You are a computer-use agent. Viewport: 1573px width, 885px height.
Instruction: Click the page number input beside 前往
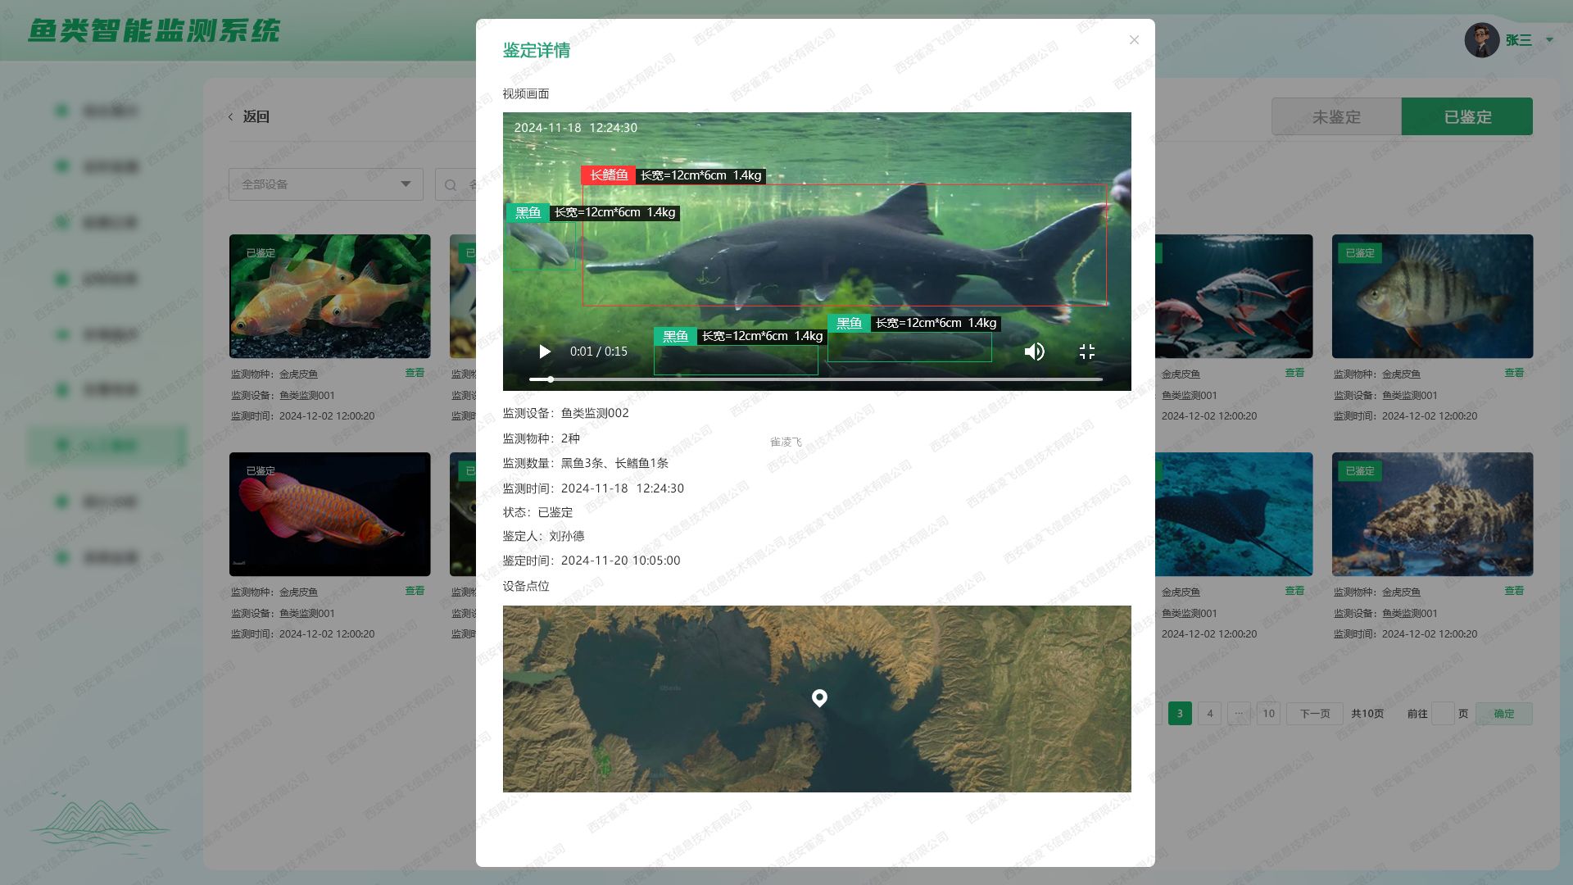point(1444,713)
